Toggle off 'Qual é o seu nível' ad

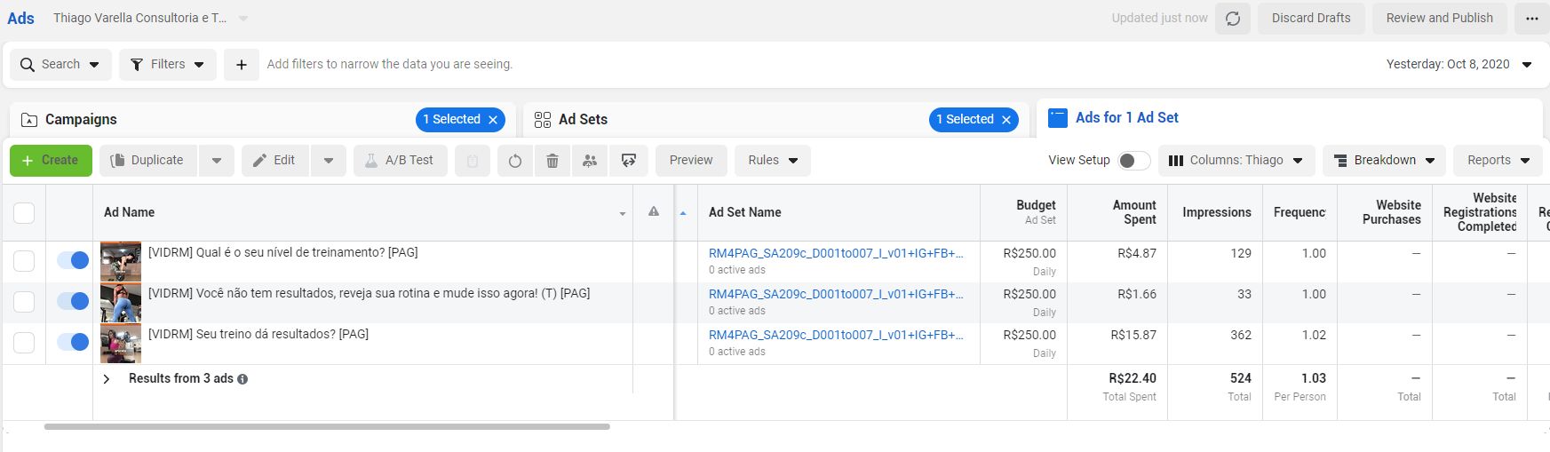[73, 260]
